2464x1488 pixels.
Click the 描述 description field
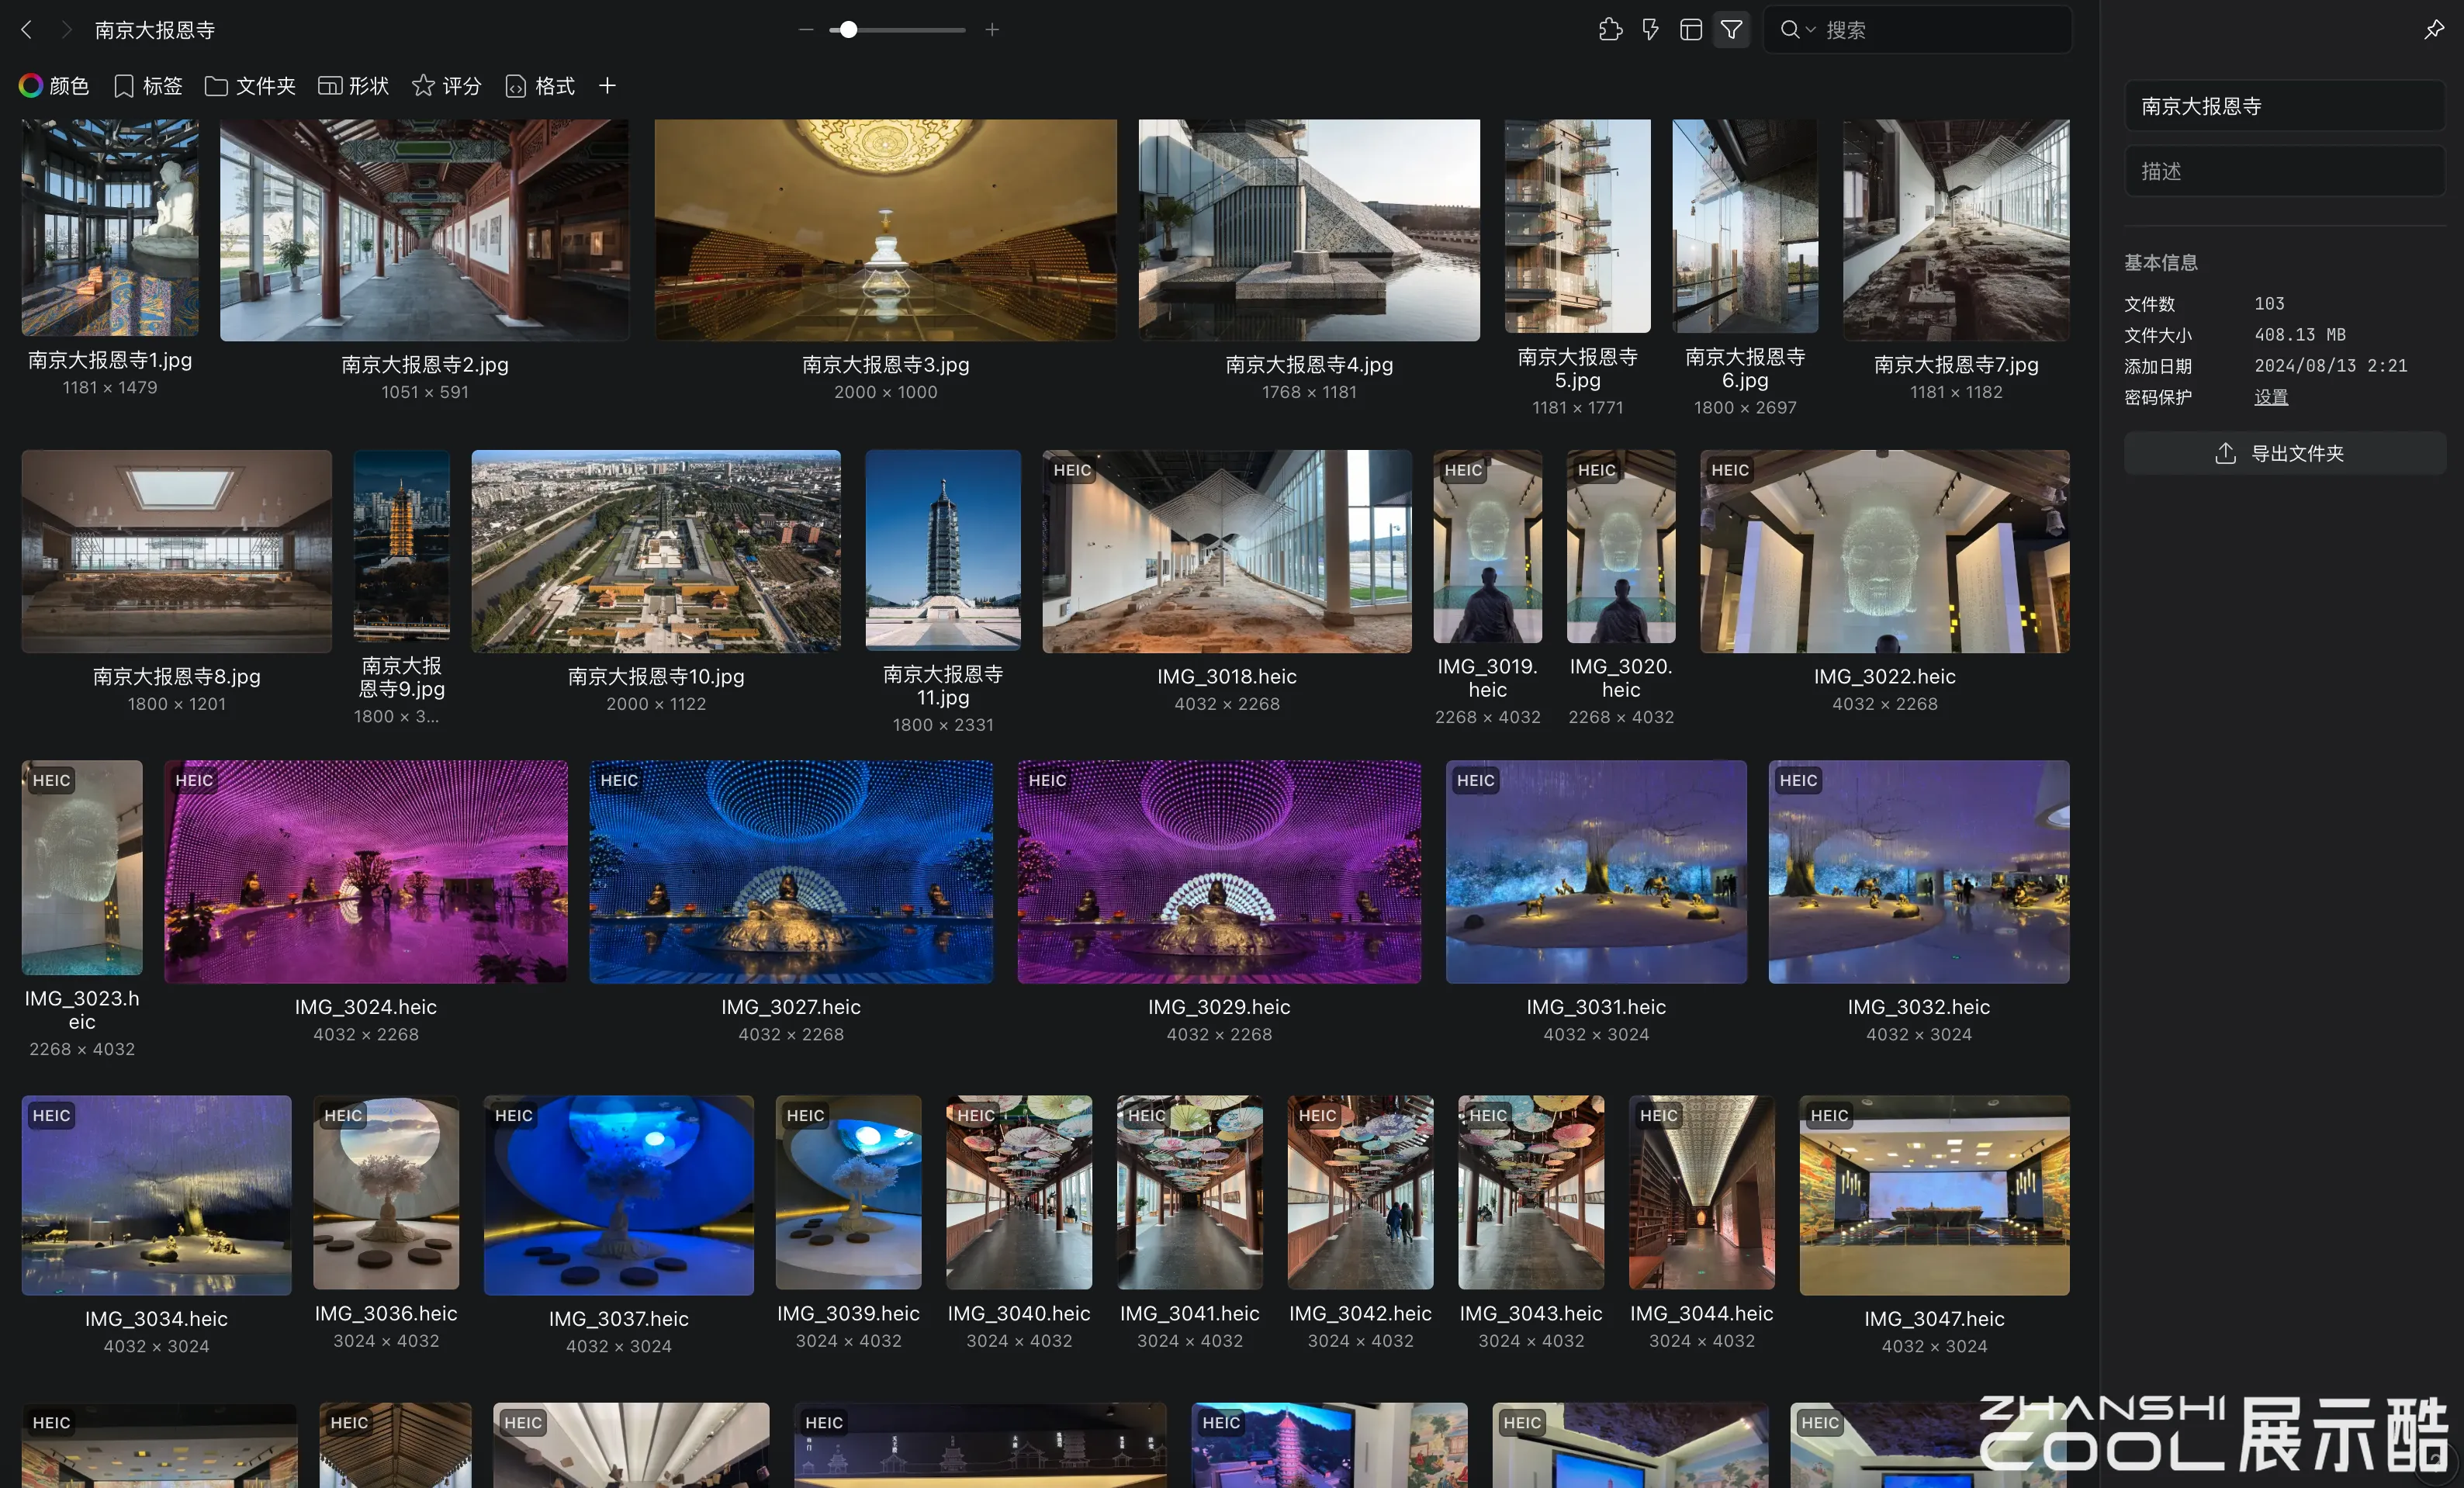[x=2284, y=171]
